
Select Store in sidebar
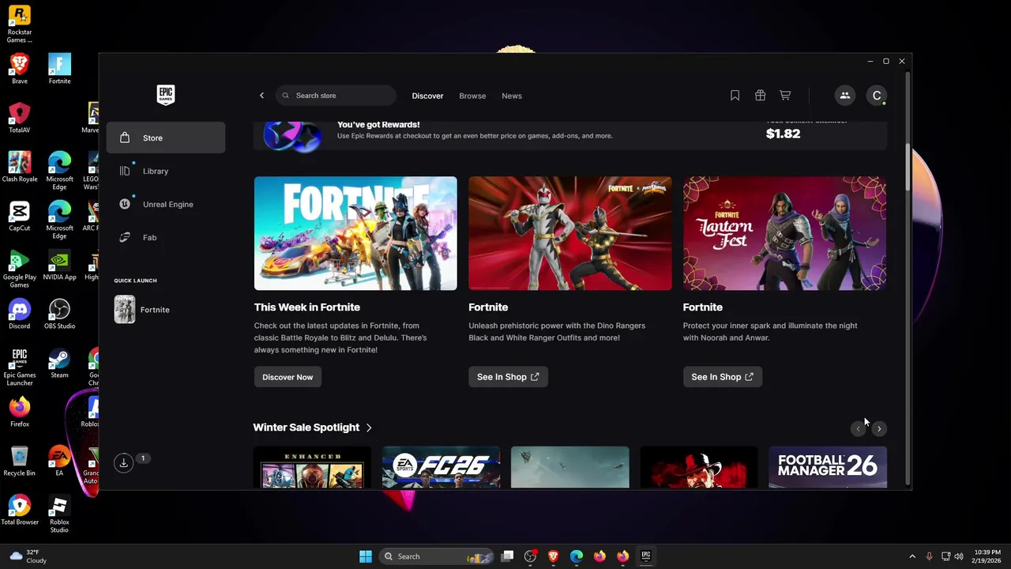coord(166,138)
